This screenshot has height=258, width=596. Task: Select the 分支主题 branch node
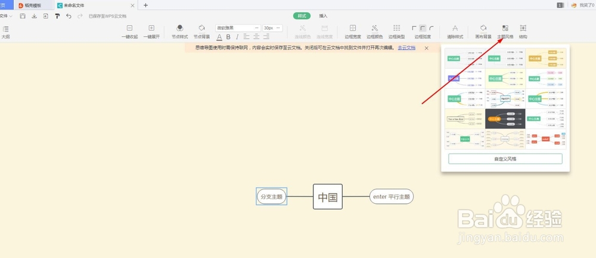271,197
